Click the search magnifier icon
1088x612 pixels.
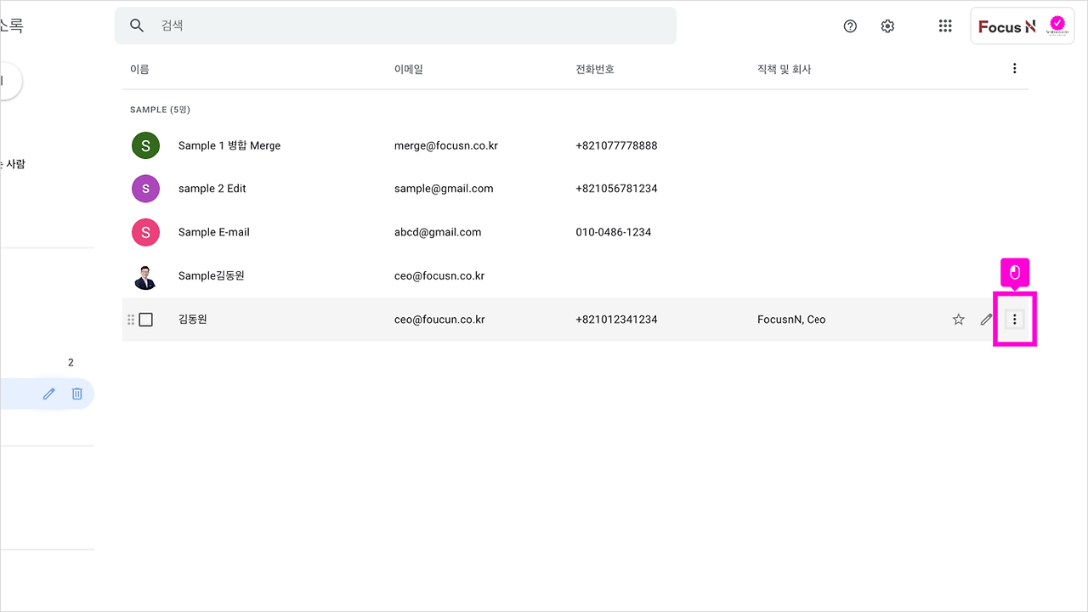pyautogui.click(x=136, y=25)
